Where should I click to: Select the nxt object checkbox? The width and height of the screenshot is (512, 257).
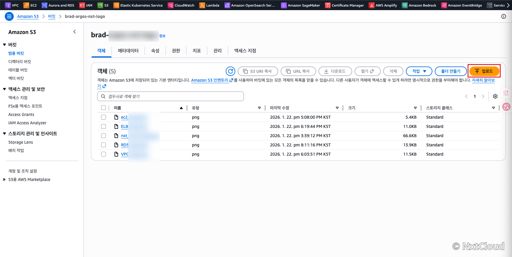point(103,136)
